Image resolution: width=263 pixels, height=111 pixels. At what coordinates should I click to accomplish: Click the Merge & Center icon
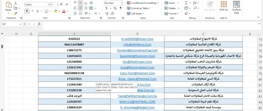coord(91,8)
